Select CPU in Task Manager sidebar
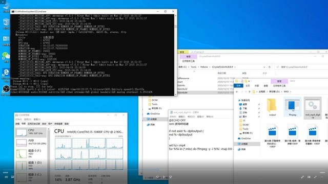 coord(31,132)
